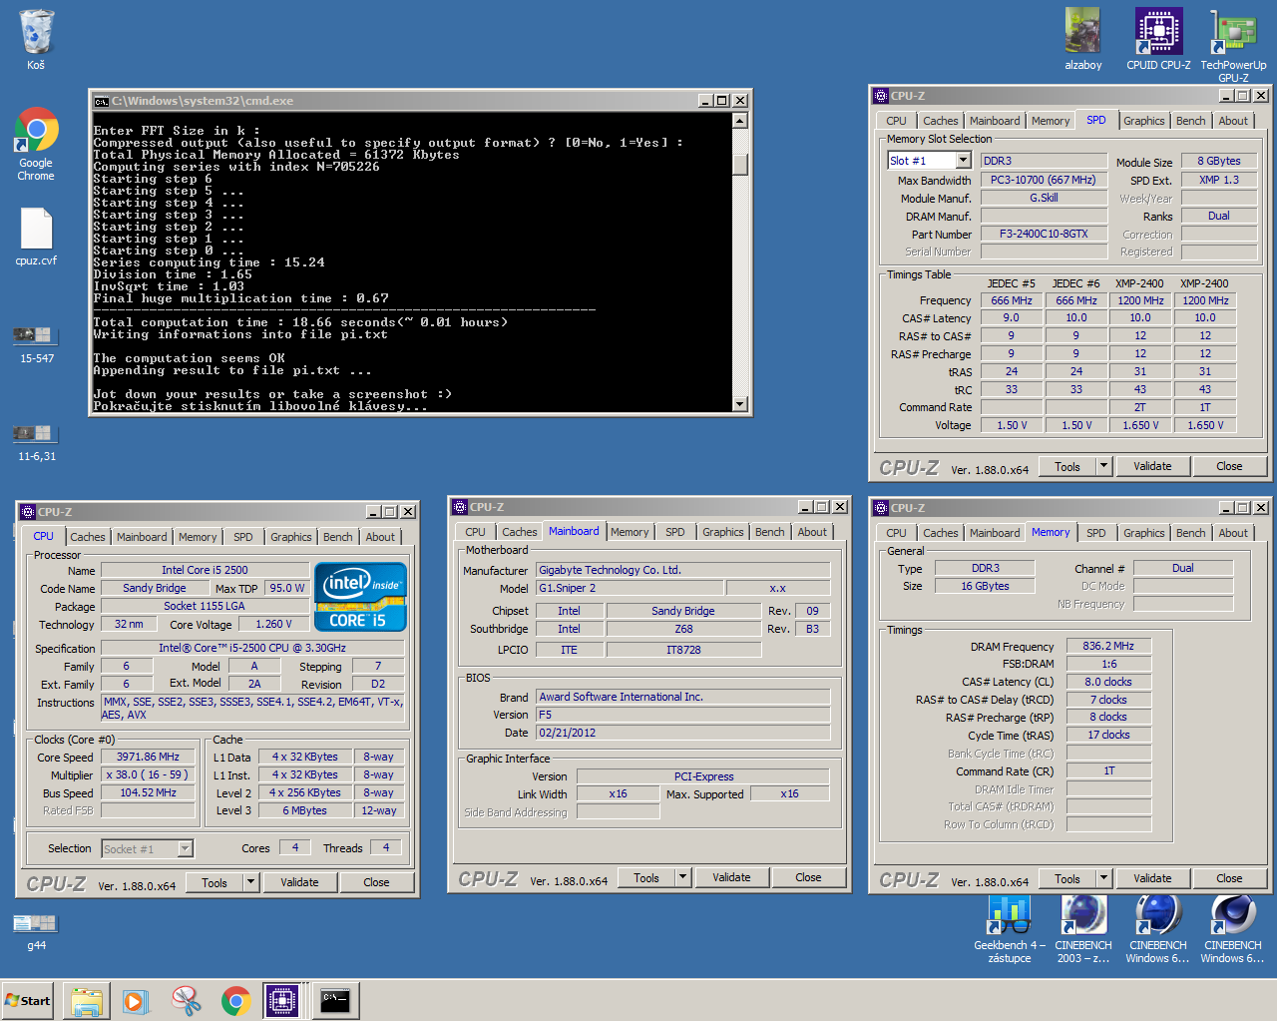Screen dimensions: 1277x1021
Task: Click Bus Speed value 104.52 MHz
Action: point(149,792)
